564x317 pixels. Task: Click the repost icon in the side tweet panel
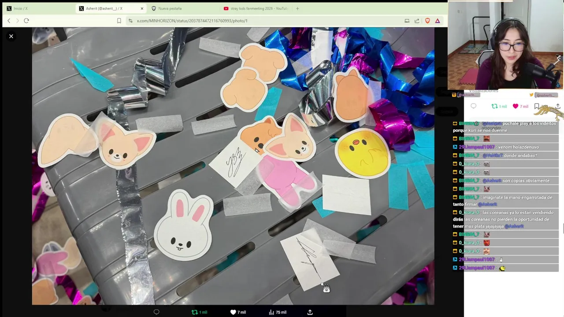[x=499, y=106]
